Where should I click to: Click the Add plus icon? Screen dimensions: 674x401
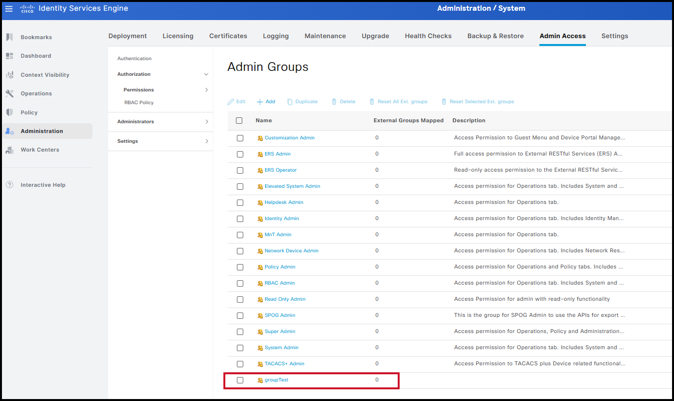point(260,102)
